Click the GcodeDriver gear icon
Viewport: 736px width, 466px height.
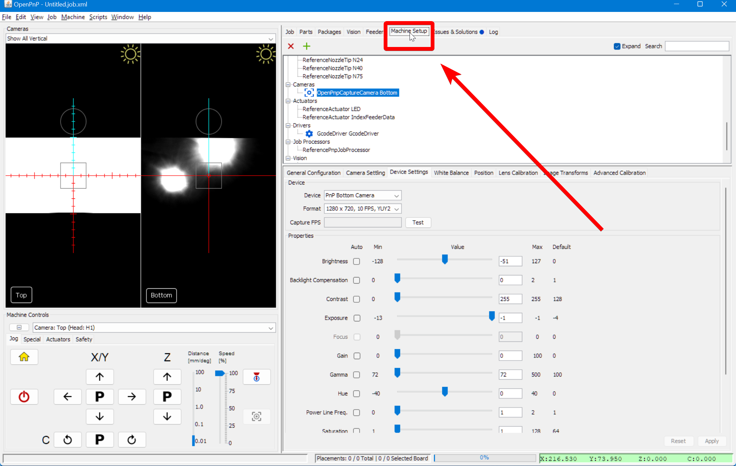tap(309, 133)
